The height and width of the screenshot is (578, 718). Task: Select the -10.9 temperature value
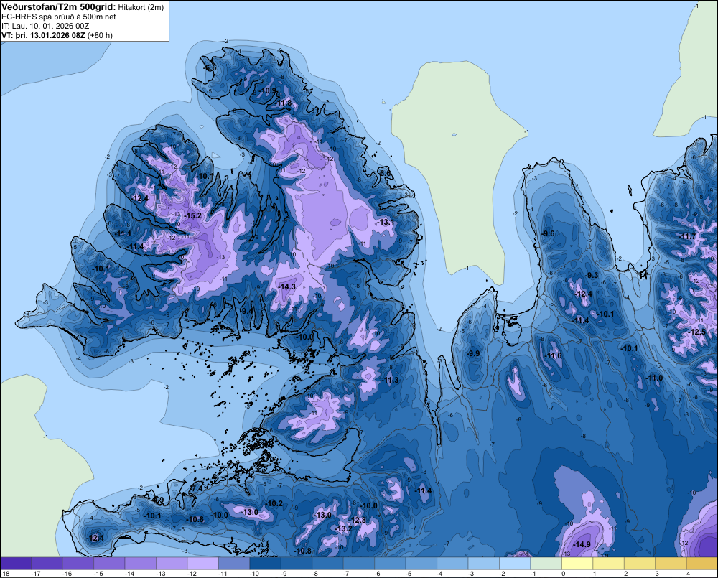(x=268, y=90)
